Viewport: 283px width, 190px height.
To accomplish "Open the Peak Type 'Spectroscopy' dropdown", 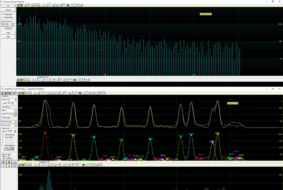I will (x=9, y=122).
